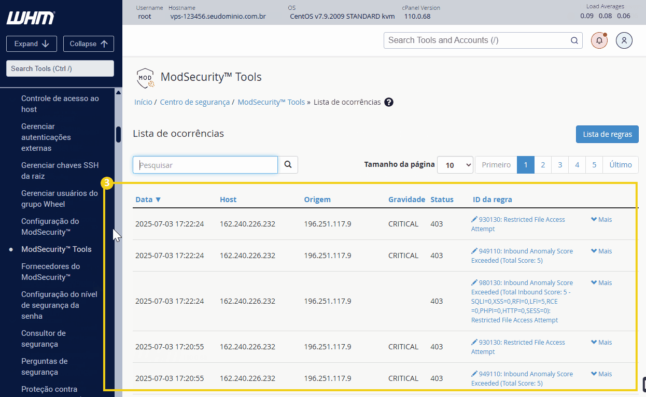646x397 pixels.
Task: Jump to Último page
Action: (621, 165)
